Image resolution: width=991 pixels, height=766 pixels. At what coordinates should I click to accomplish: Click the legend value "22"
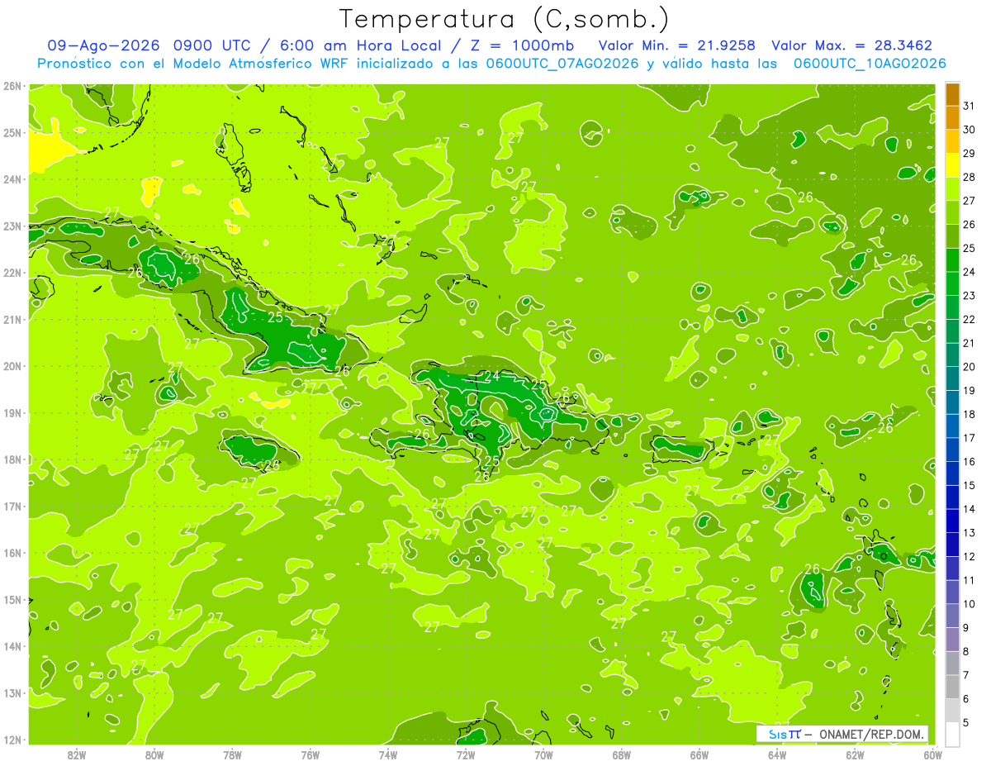(x=969, y=319)
